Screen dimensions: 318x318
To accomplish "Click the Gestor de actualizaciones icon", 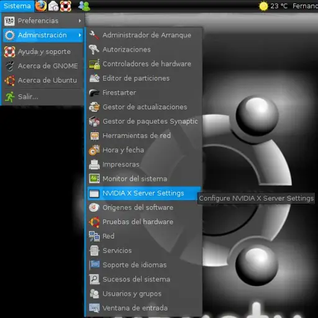I will [x=94, y=107].
